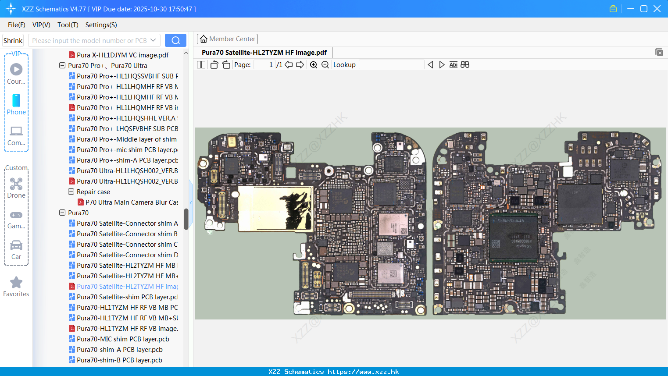
Task: Open Pura70 Pro+-shim-A PCB layer.pcb
Action: click(x=123, y=160)
